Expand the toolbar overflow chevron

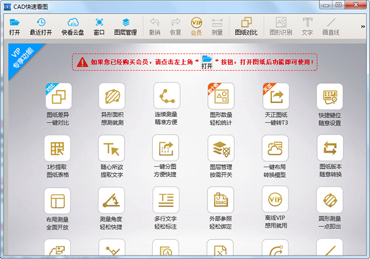click(x=363, y=26)
